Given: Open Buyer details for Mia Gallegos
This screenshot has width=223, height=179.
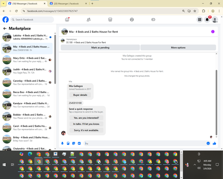Looking at the screenshot, I should (80, 95).
